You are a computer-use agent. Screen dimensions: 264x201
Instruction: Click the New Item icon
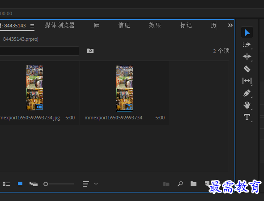coord(207,184)
